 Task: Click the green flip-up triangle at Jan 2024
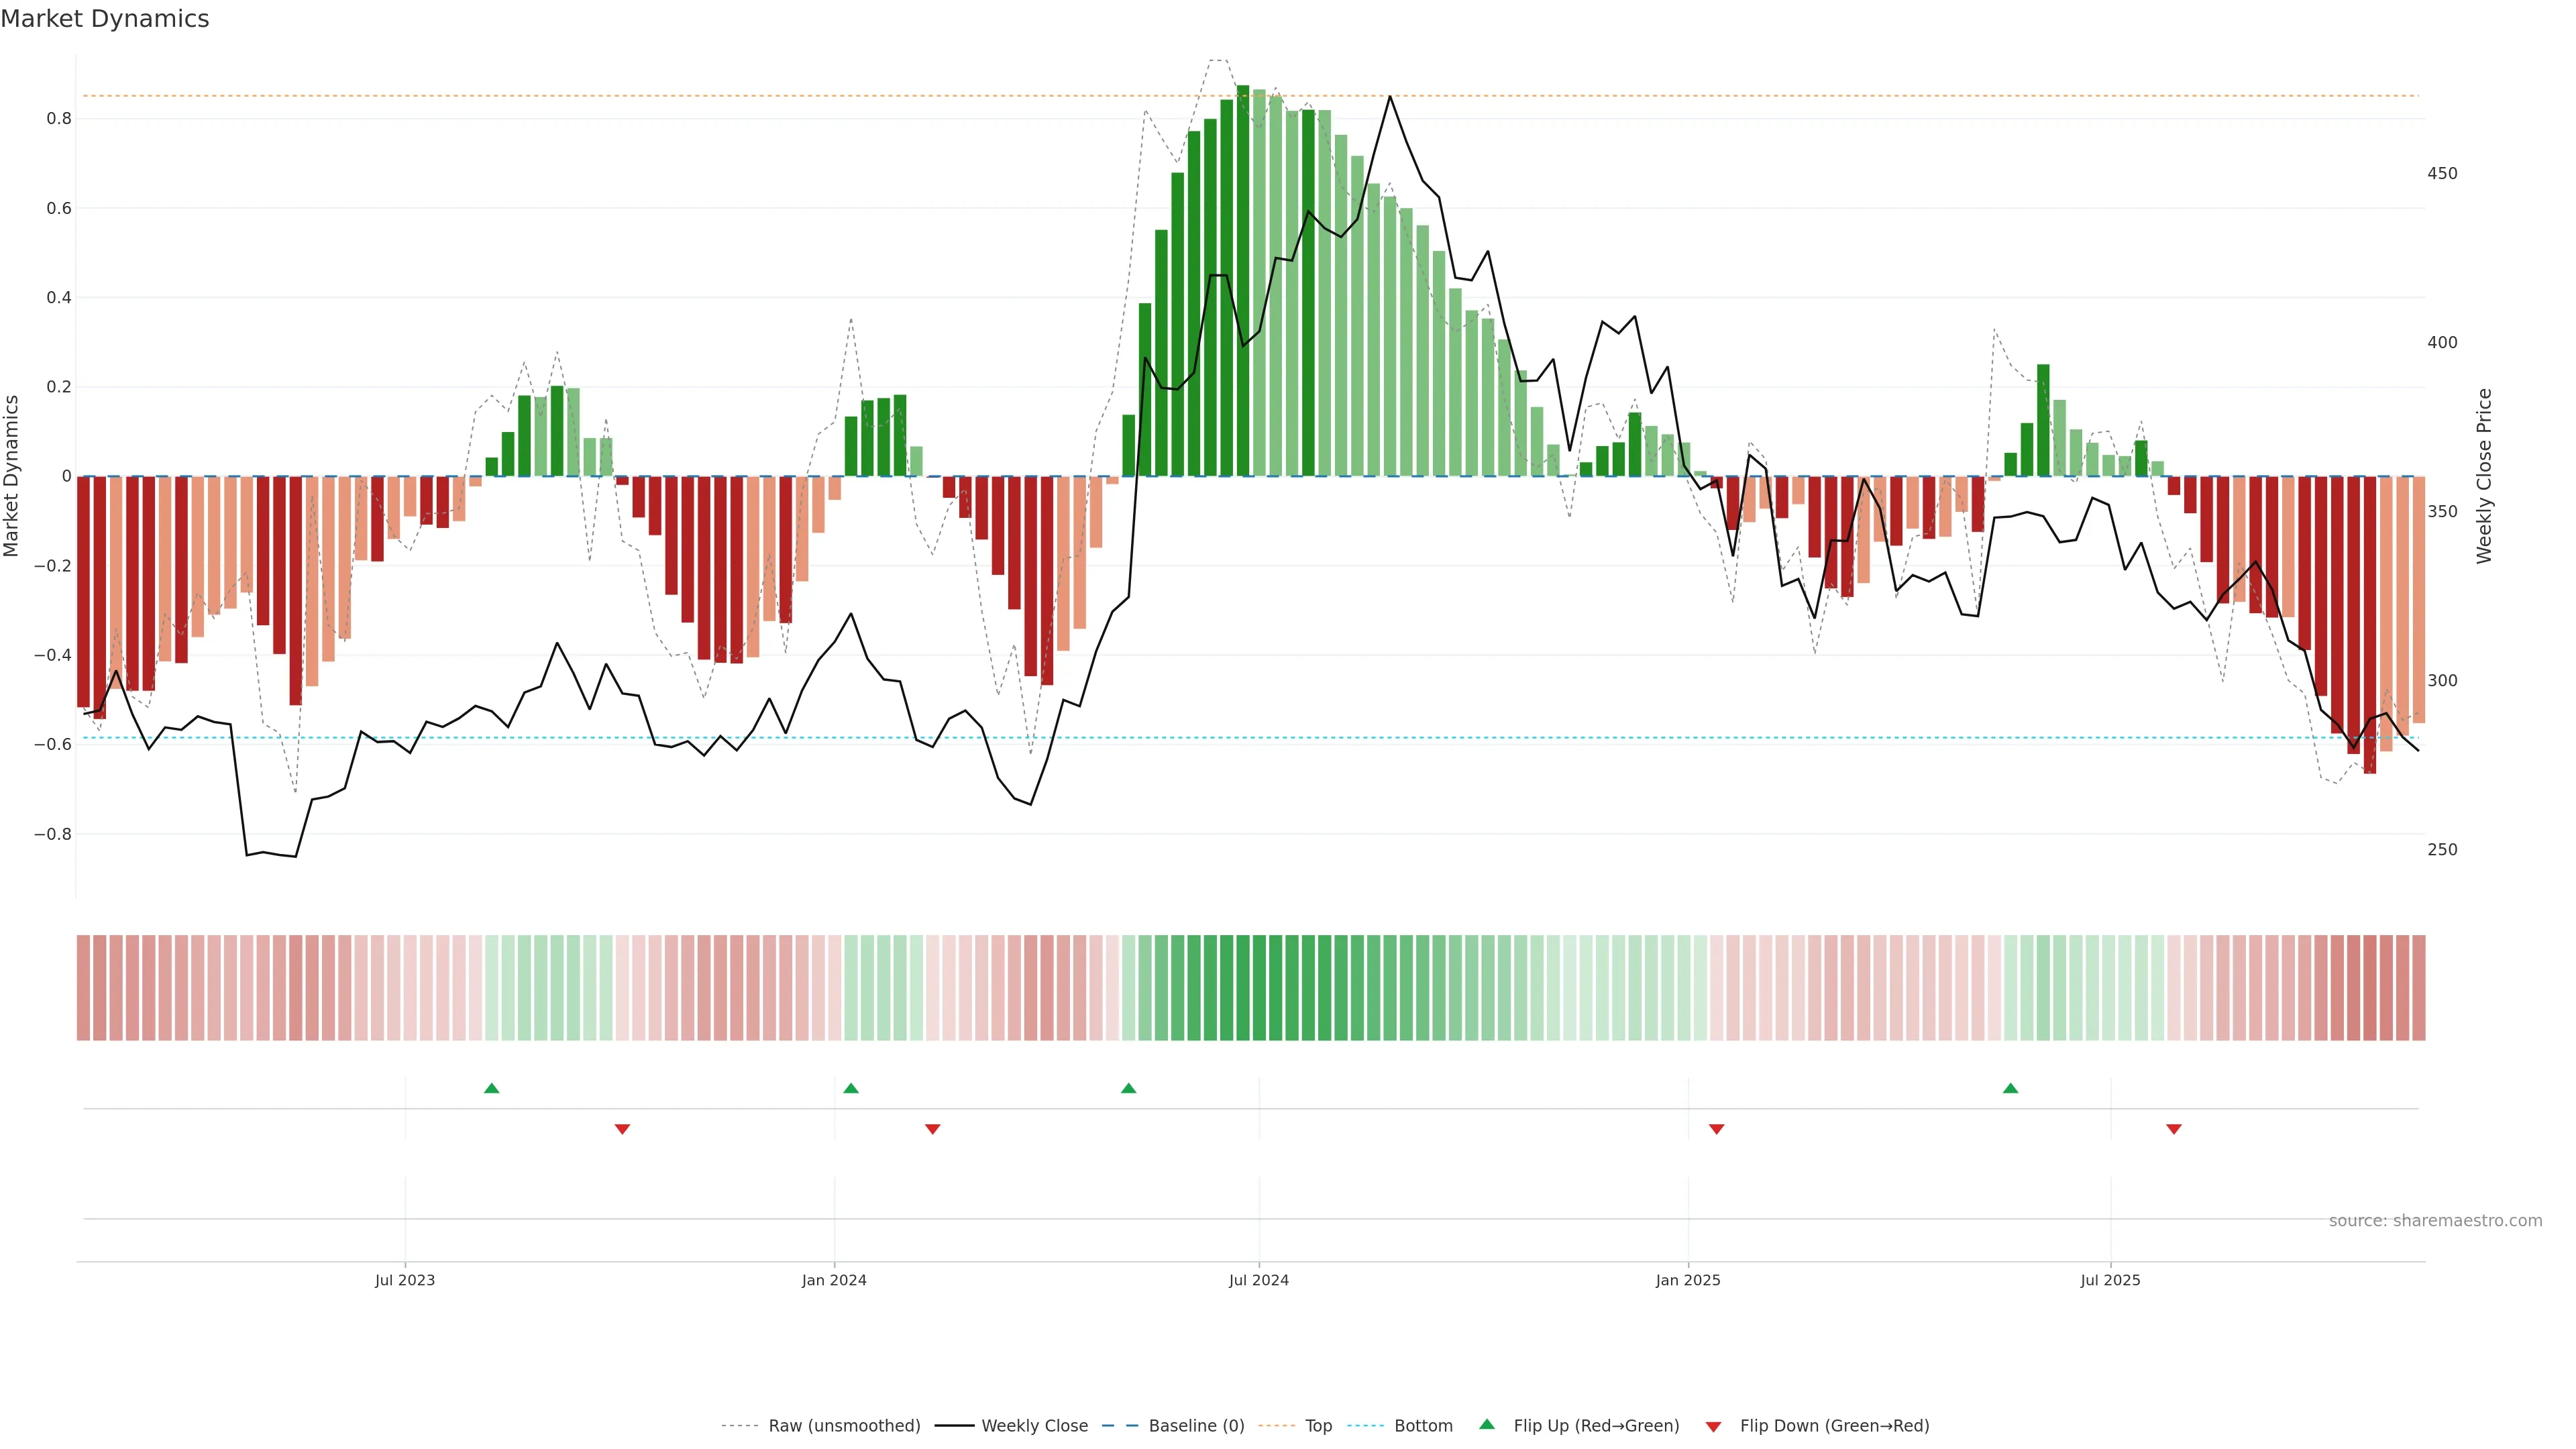[x=851, y=1088]
